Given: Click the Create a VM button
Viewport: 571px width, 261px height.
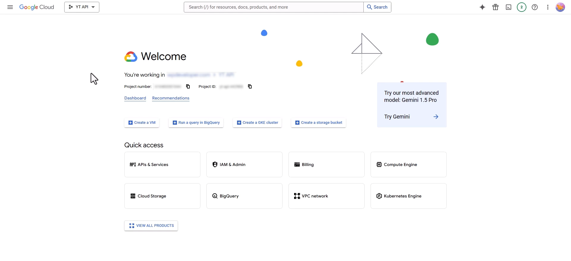Looking at the screenshot, I should pos(142,123).
